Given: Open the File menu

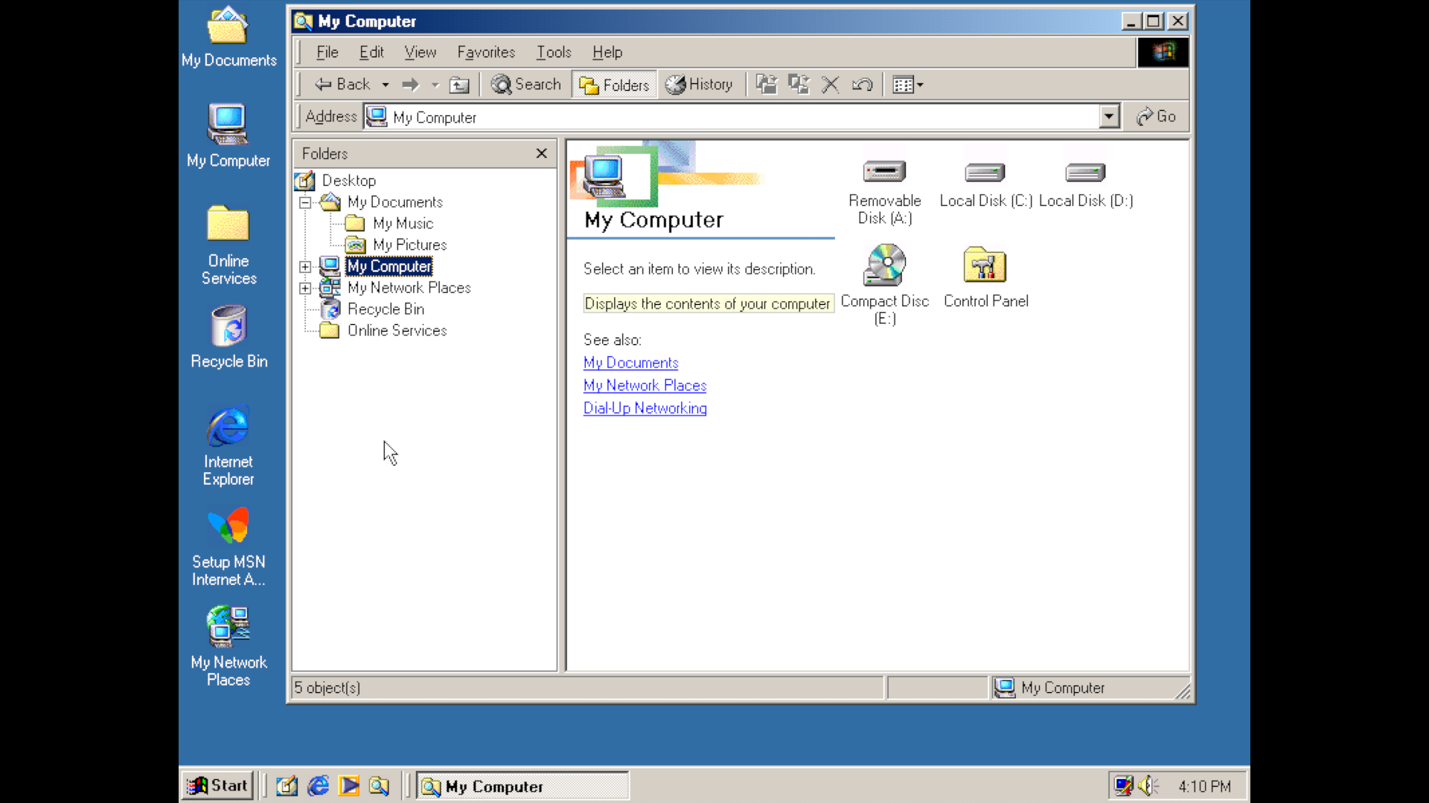Looking at the screenshot, I should pyautogui.click(x=327, y=52).
